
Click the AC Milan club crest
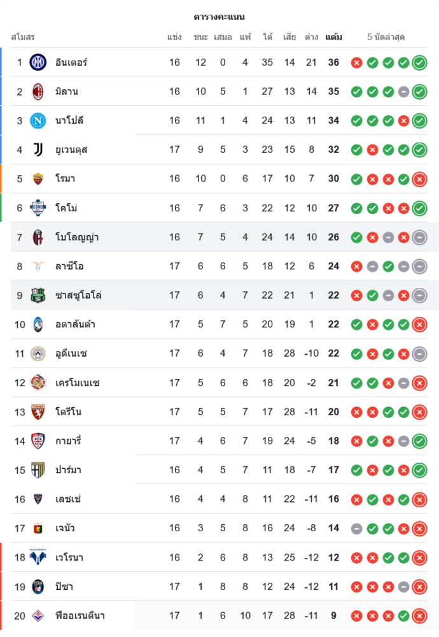click(x=38, y=92)
